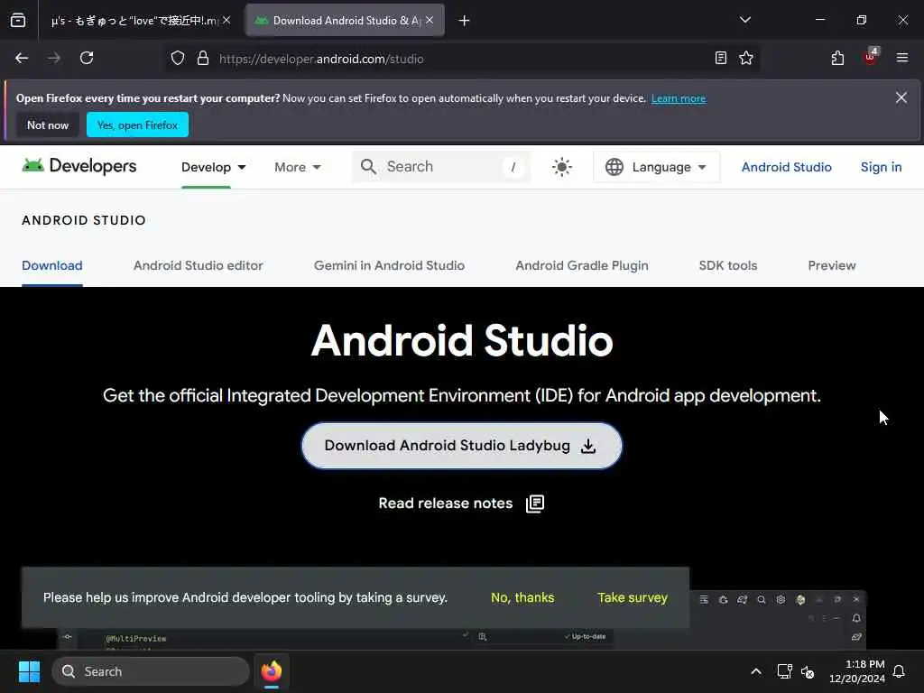Click Yes, open Firefox button

point(137,125)
